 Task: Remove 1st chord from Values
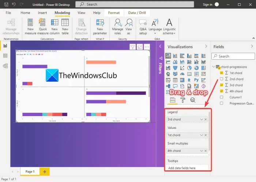pos(206,135)
